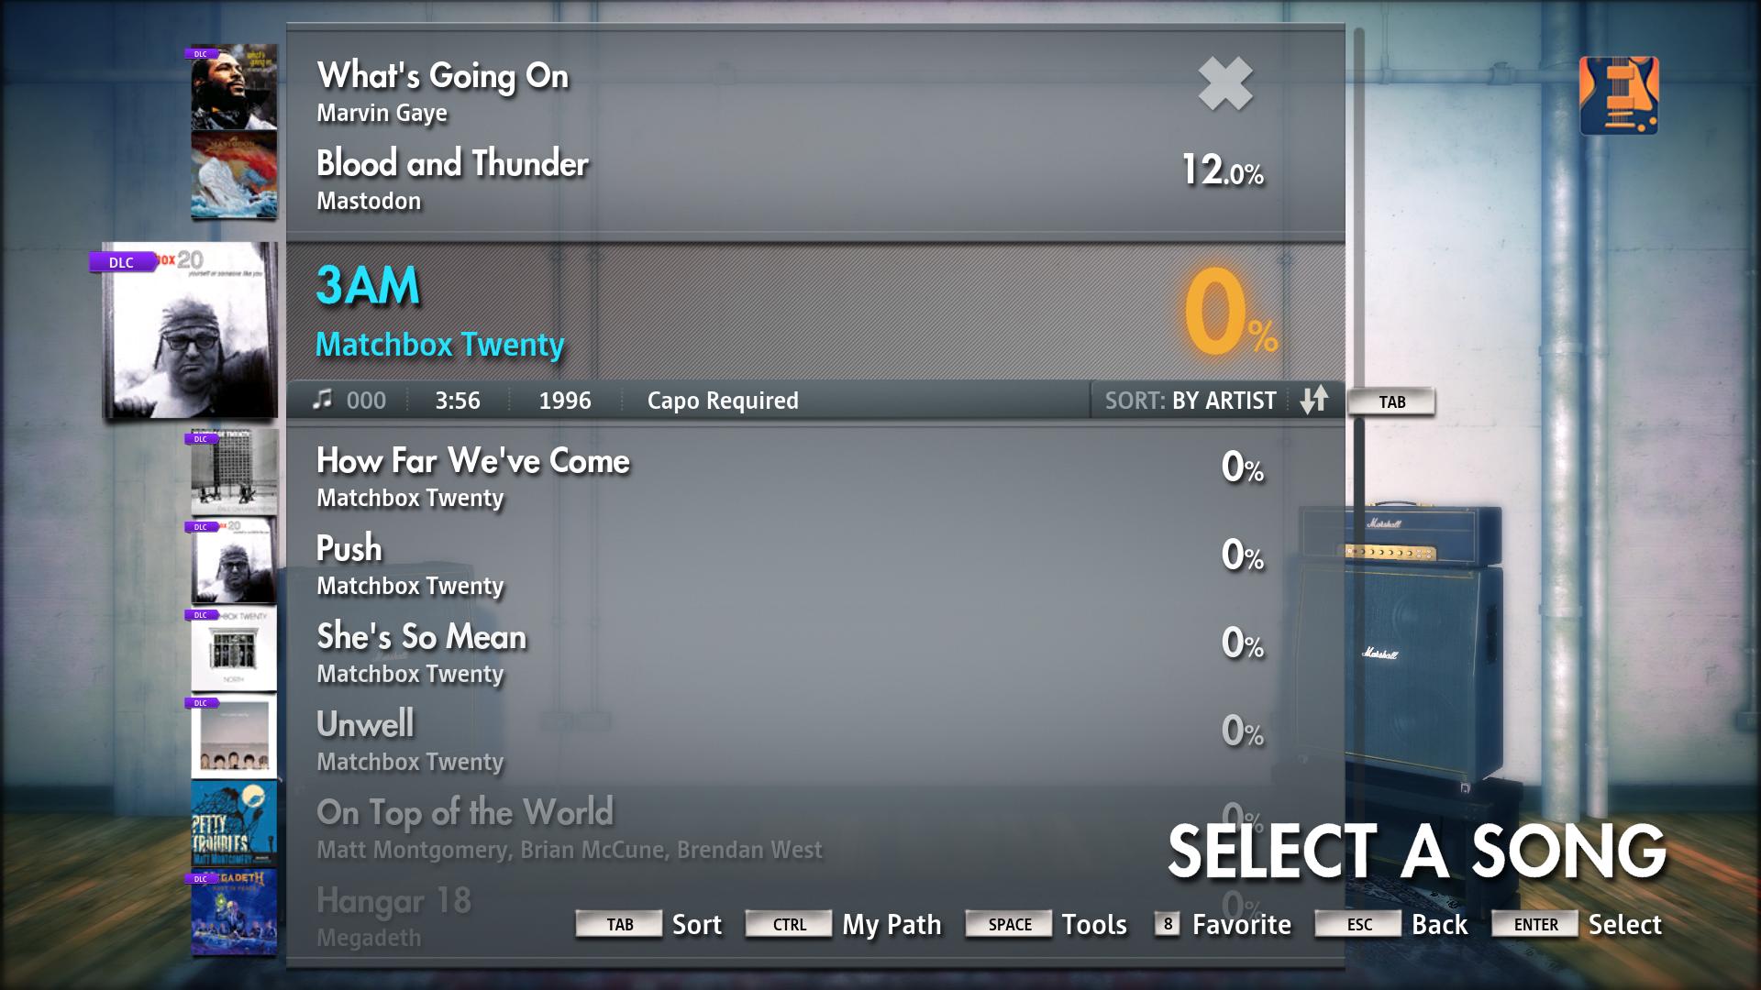The height and width of the screenshot is (990, 1761).
Task: Toggle sort direction with the BY ARTIST arrow
Action: 1318,400
